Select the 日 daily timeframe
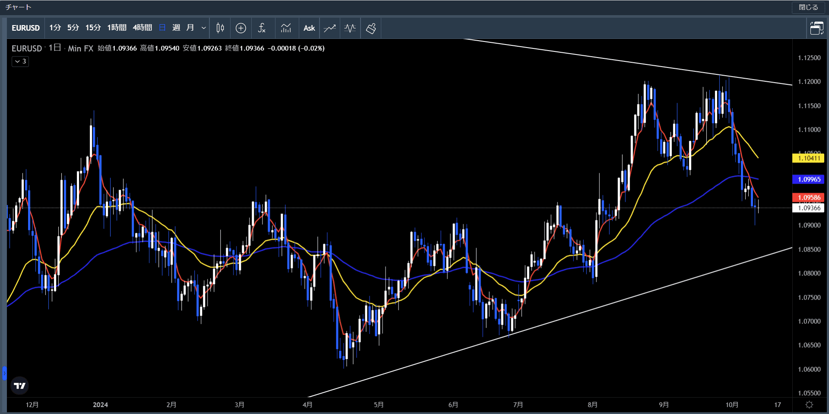 tap(162, 28)
